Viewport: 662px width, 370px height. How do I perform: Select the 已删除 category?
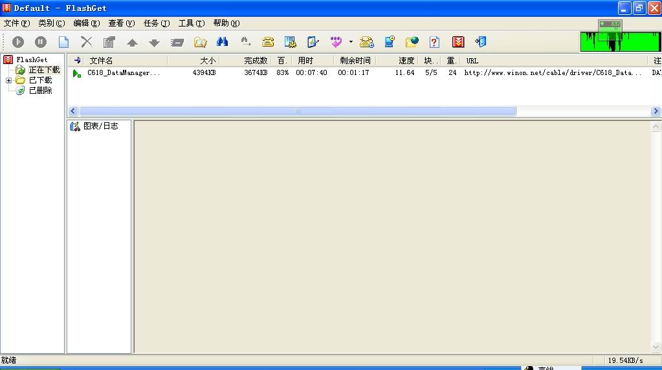40,91
